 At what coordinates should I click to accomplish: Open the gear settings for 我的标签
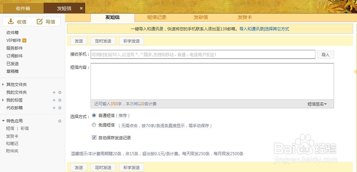tap(60, 100)
